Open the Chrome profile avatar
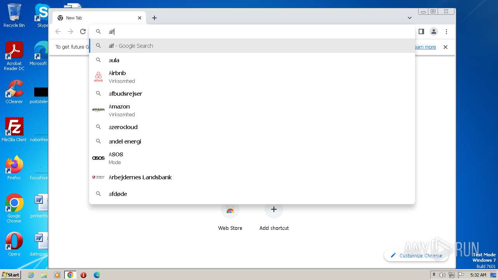498x280 pixels. (434, 31)
